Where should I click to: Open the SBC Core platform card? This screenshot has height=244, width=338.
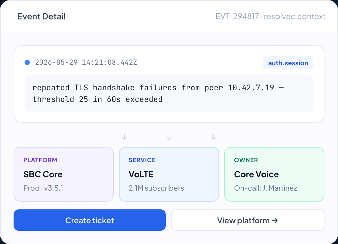(x=64, y=174)
